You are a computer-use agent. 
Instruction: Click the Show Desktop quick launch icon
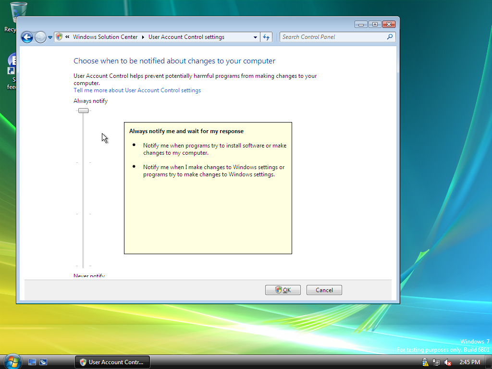click(32, 362)
